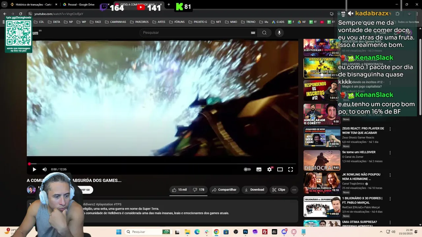Viewport: 422px width, 237px height.
Task: Open more actions menu below the video
Action: tap(294, 190)
